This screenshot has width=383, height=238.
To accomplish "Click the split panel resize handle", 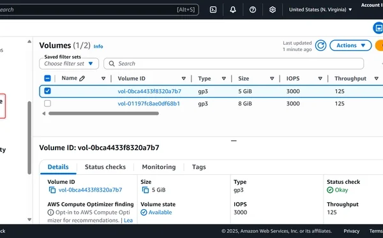I will click(x=234, y=141).
